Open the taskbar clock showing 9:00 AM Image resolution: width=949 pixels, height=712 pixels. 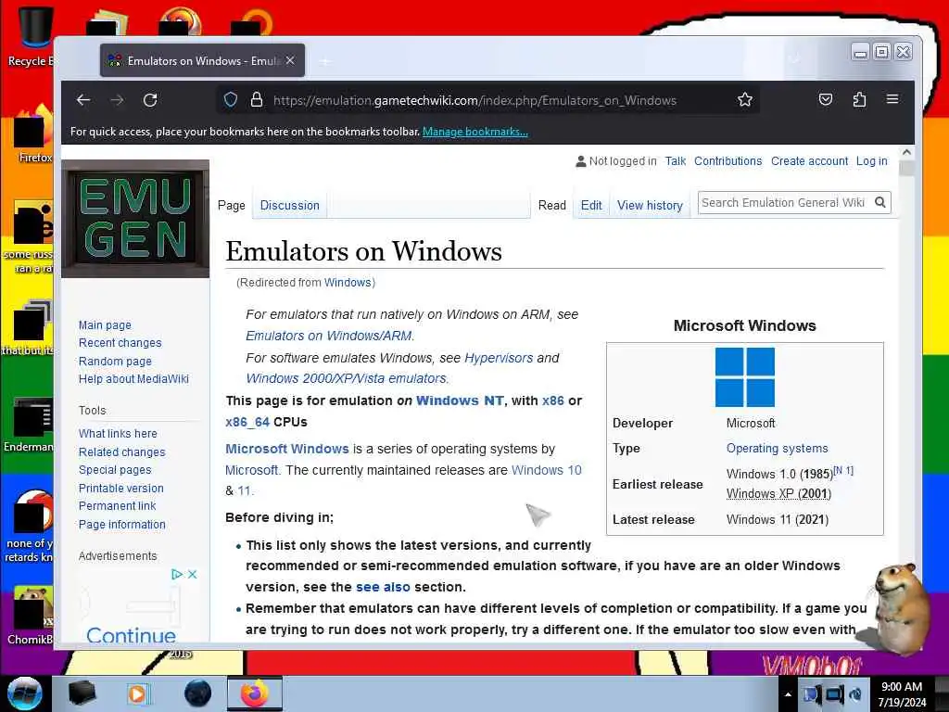click(902, 694)
